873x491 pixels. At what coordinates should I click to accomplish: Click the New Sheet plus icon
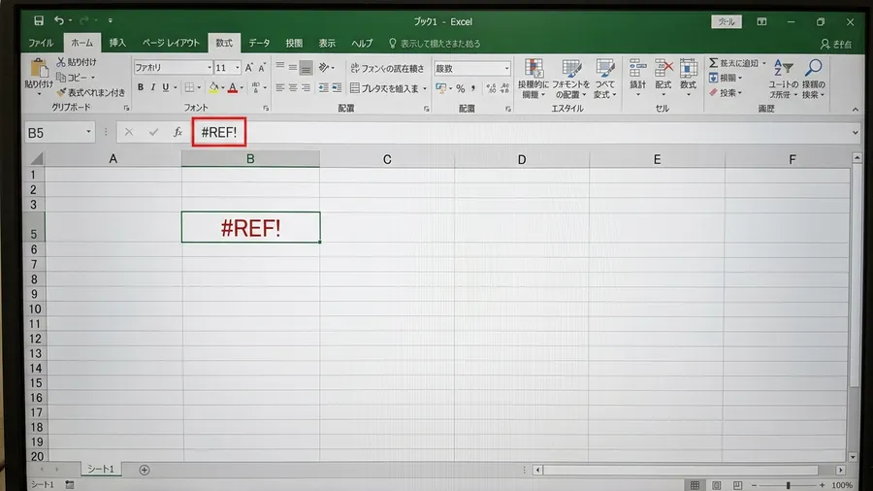pyautogui.click(x=145, y=470)
